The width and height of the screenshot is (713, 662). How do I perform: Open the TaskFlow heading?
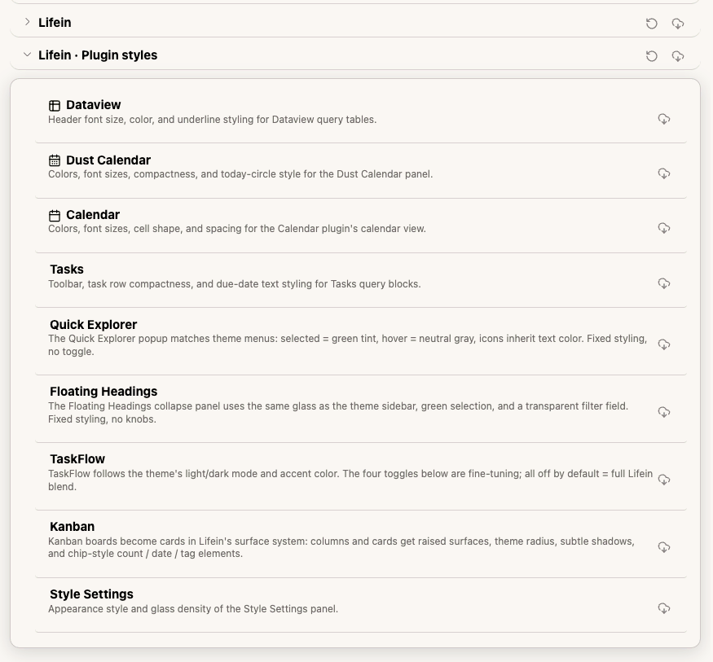[77, 459]
